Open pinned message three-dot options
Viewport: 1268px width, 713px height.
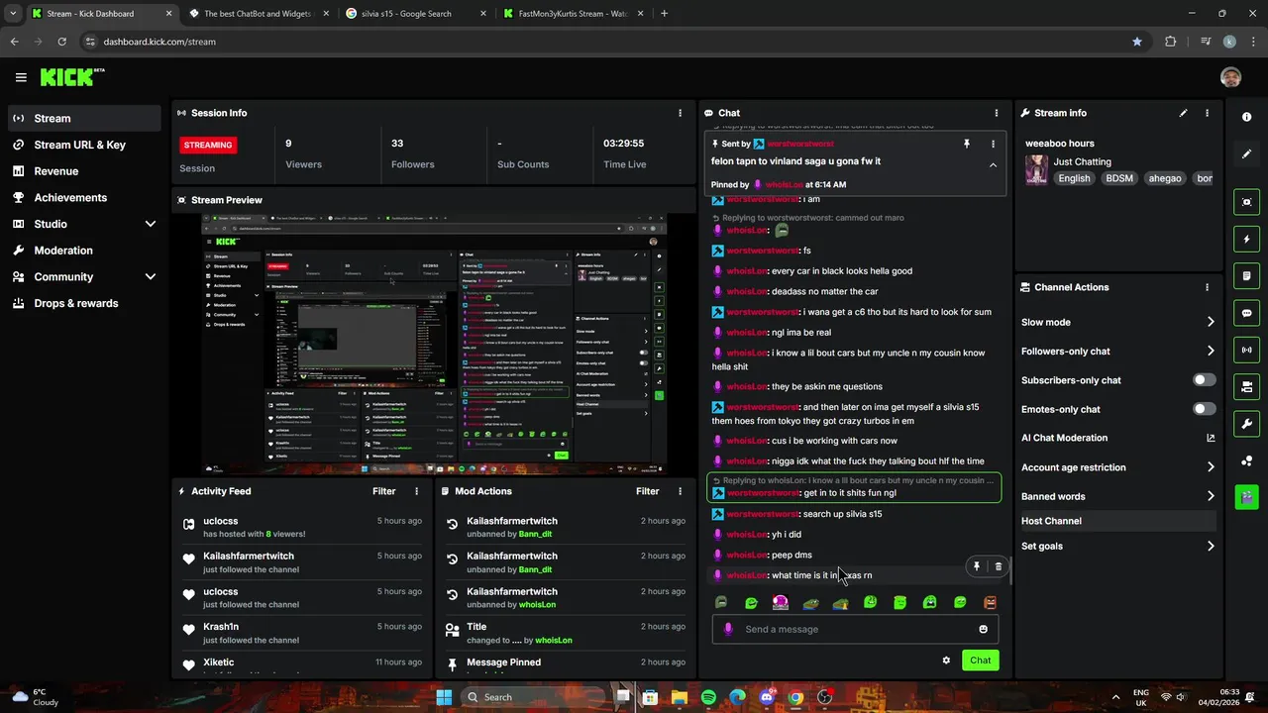click(993, 144)
